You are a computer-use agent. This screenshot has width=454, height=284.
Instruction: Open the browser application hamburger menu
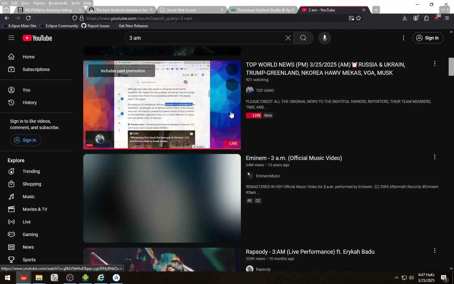(x=447, y=18)
